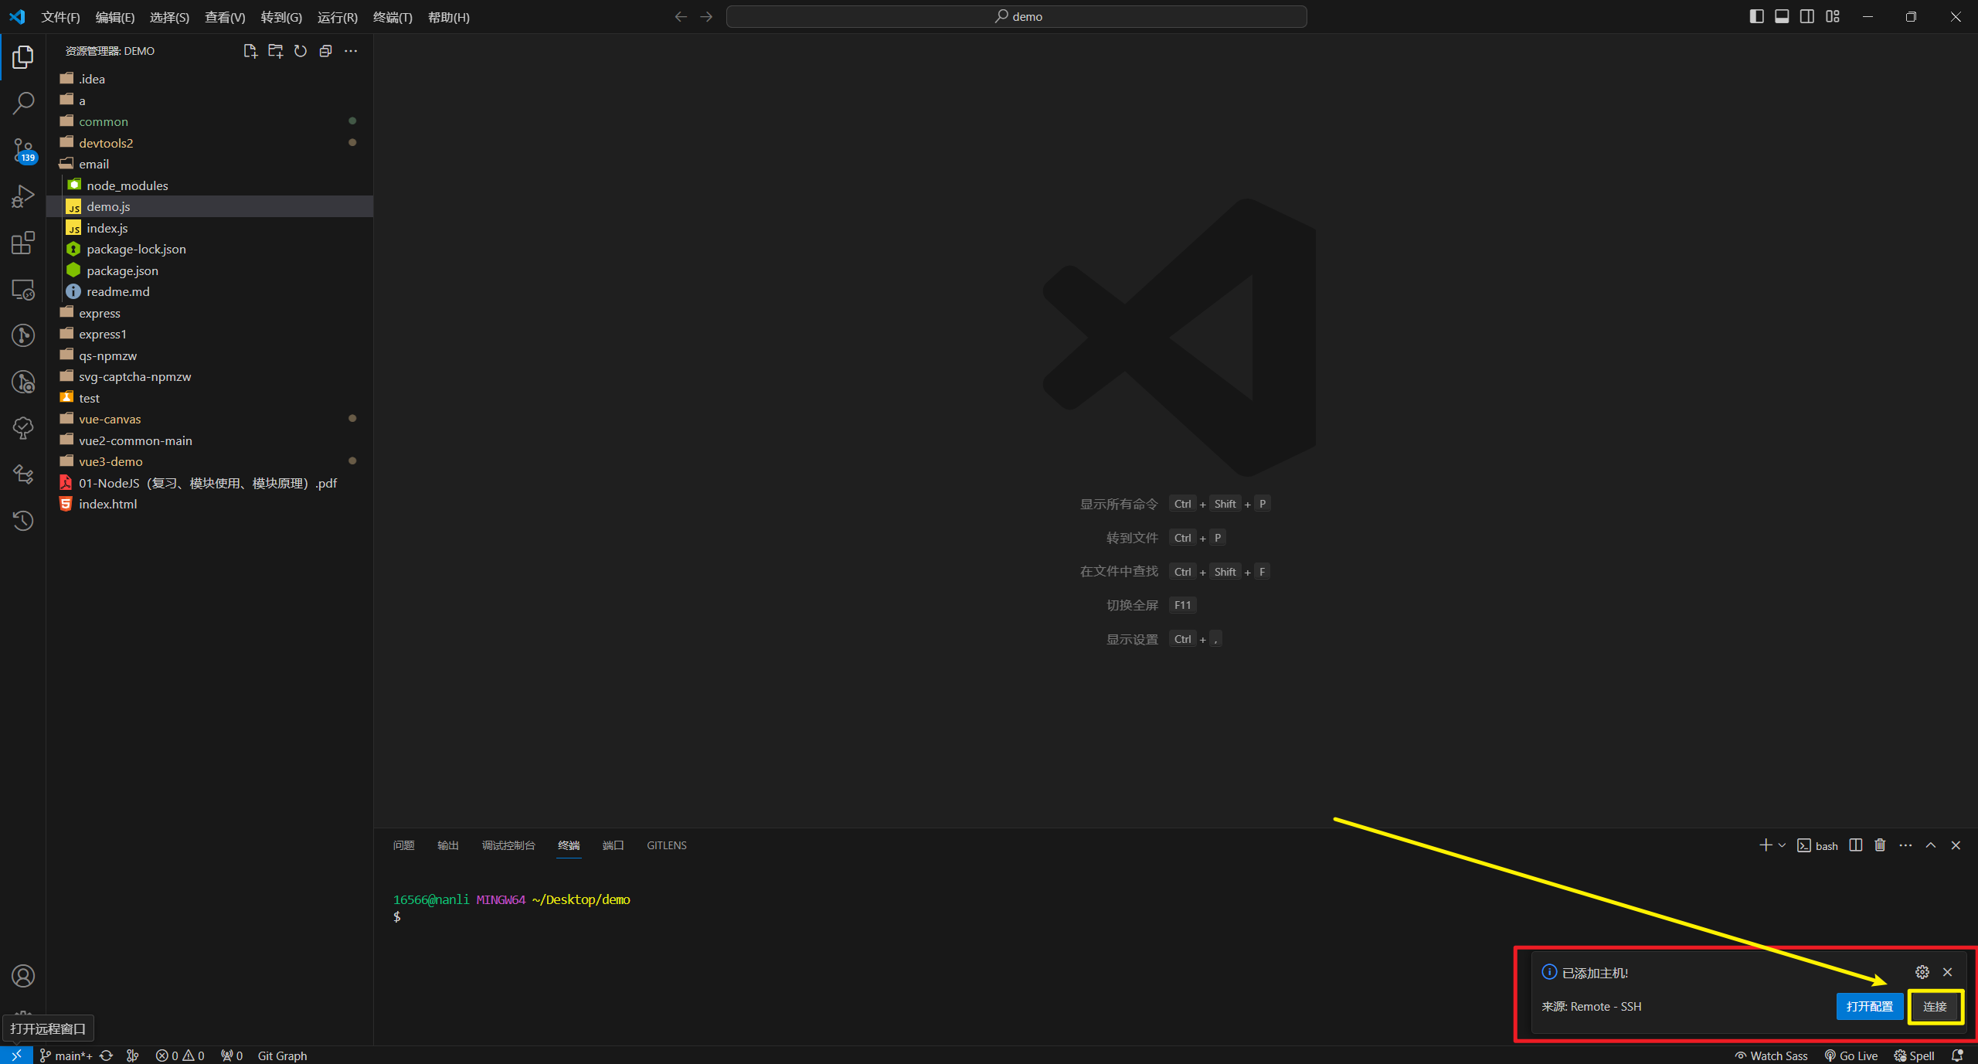This screenshot has height=1064, width=1978.
Task: Expand the vue3-demo folder
Action: pos(110,461)
